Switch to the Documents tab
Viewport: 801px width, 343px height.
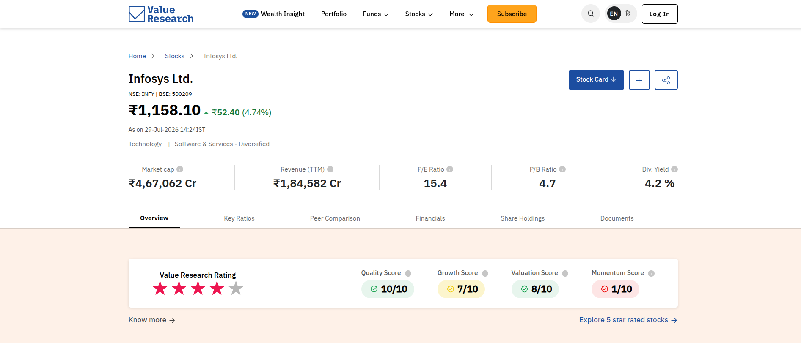click(x=617, y=218)
